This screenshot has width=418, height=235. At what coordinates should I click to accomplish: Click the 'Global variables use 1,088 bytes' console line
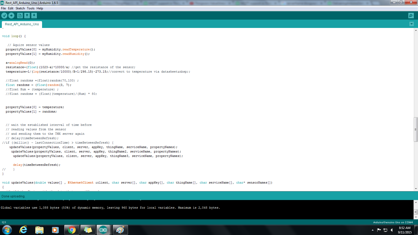coord(110,208)
